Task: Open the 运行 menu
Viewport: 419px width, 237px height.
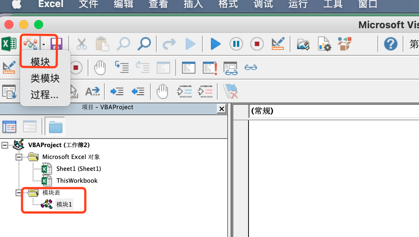Action: click(x=298, y=4)
